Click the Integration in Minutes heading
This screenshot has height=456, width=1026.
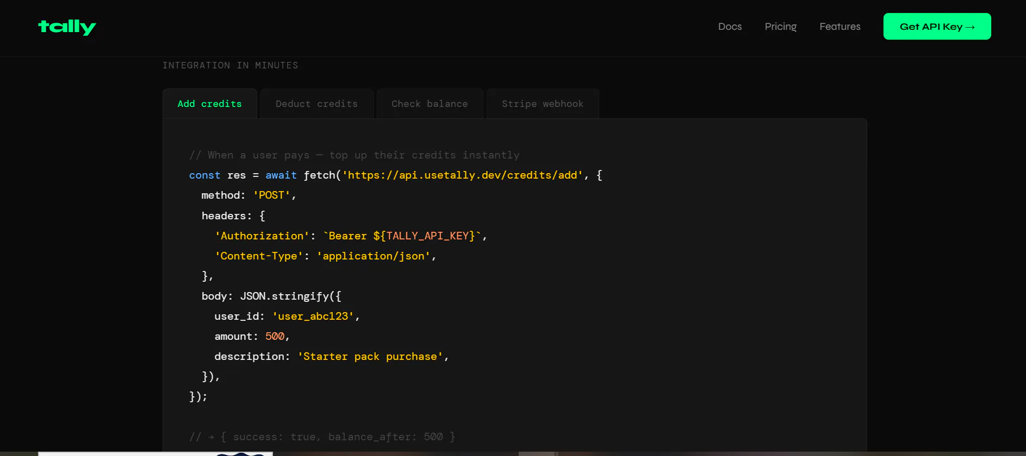231,65
